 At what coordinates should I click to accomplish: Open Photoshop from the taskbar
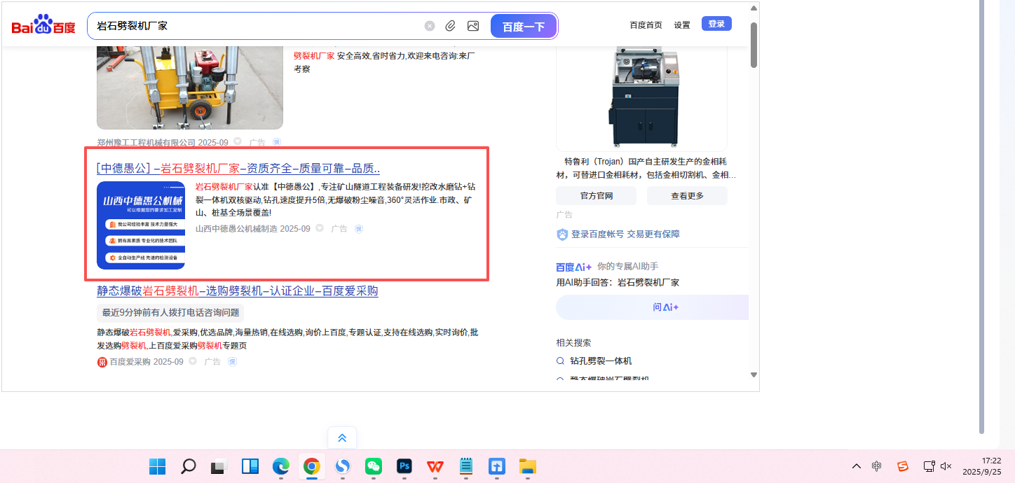[404, 466]
